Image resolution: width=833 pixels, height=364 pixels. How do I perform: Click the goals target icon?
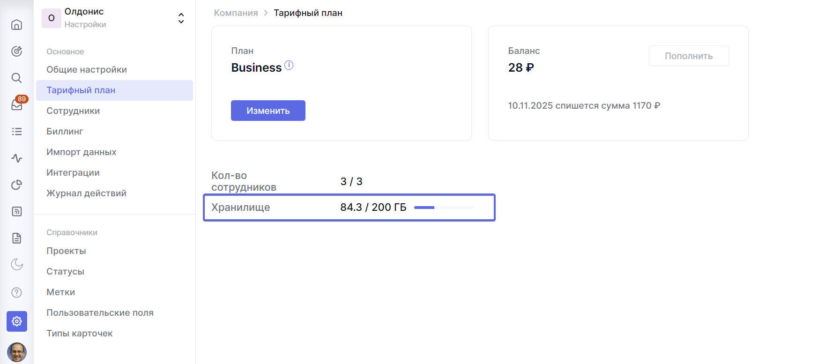[x=17, y=51]
